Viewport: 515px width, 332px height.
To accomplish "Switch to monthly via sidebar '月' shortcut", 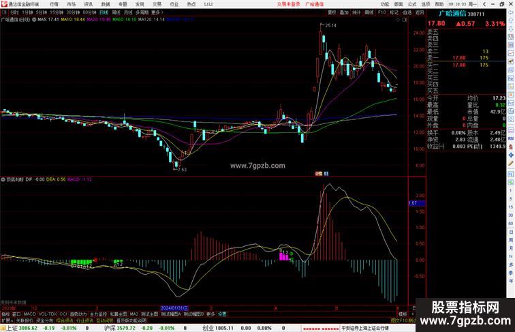I will point(511,248).
